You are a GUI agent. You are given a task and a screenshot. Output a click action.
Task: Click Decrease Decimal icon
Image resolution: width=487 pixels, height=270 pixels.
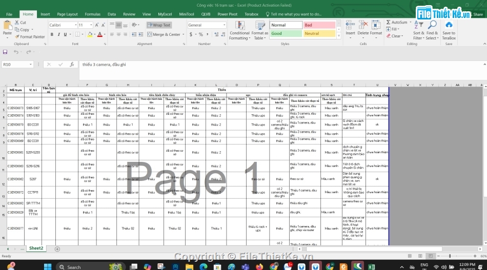[223, 34]
